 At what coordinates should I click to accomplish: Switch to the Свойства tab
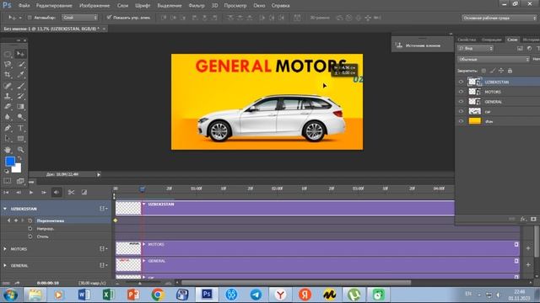pos(467,40)
